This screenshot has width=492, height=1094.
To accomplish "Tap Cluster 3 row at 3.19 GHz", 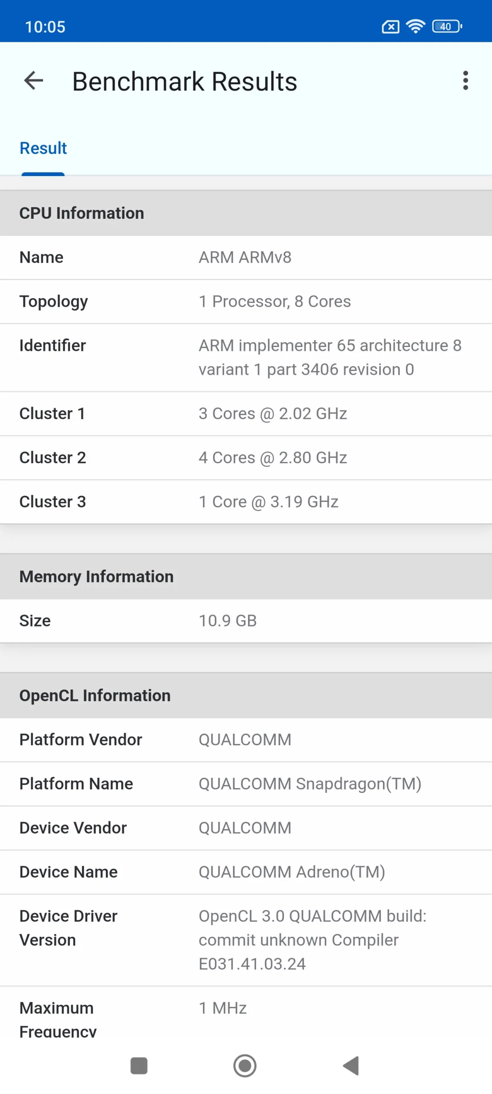I will coord(246,502).
